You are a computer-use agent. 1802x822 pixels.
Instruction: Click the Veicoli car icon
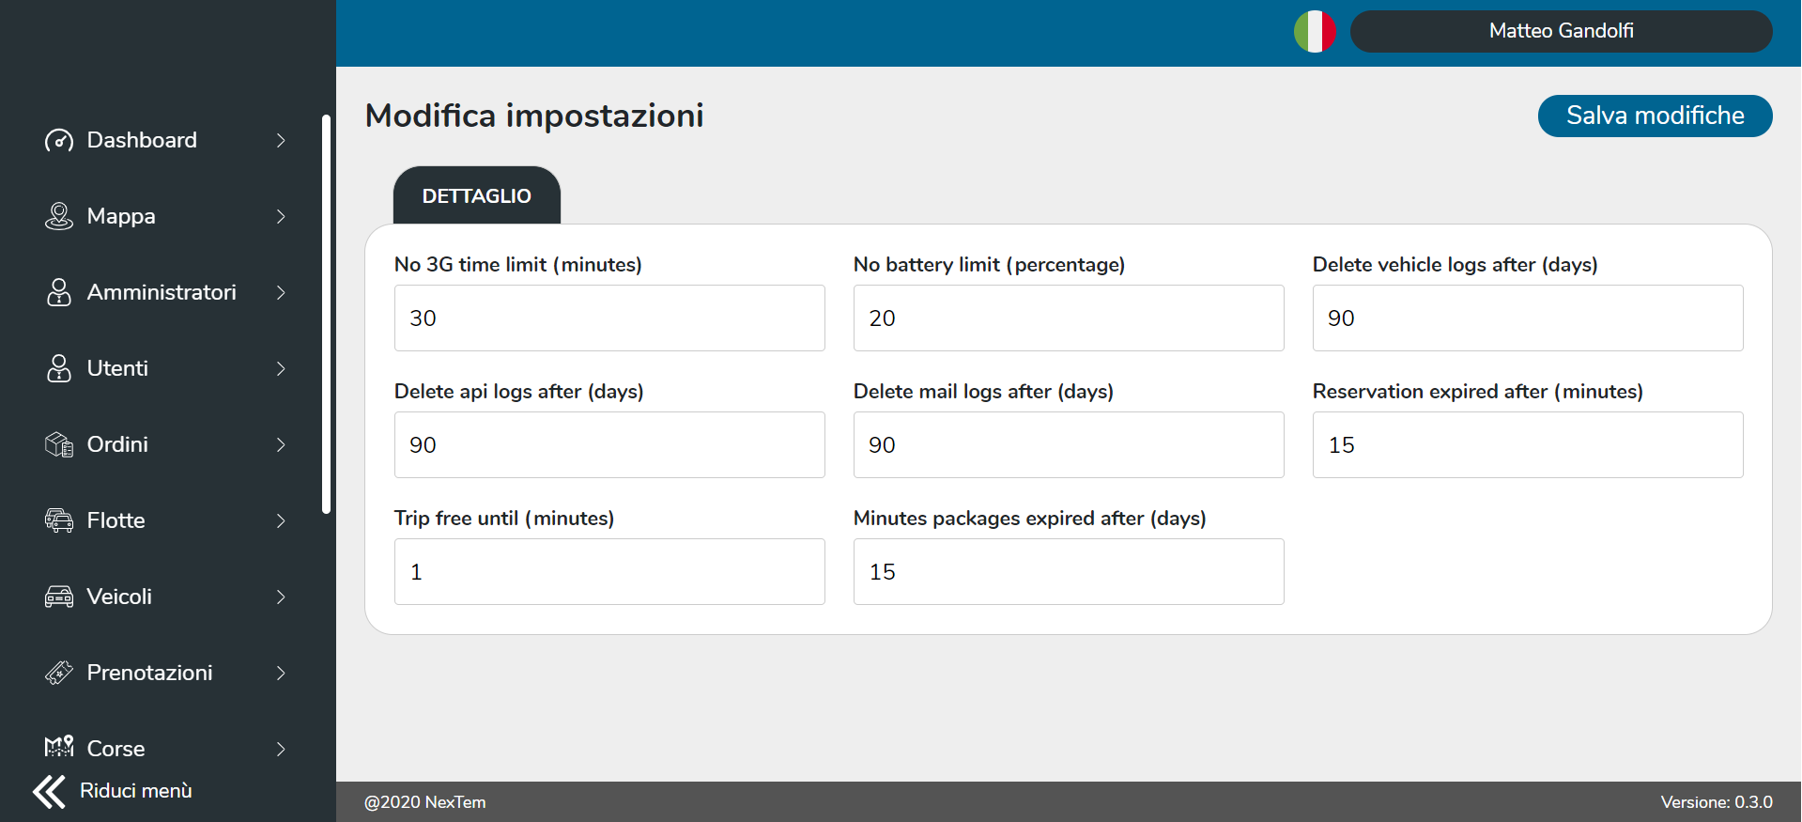click(x=59, y=597)
